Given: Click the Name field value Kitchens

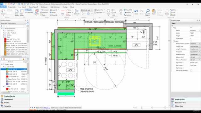Looking at the screenshot, I should tap(195, 30).
